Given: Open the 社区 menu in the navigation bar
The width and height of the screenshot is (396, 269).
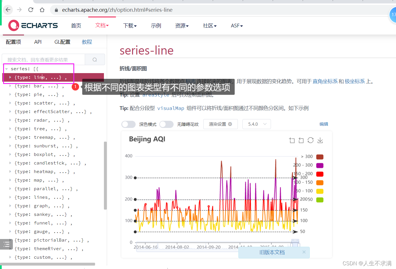Looking at the screenshot, I should point(210,25).
